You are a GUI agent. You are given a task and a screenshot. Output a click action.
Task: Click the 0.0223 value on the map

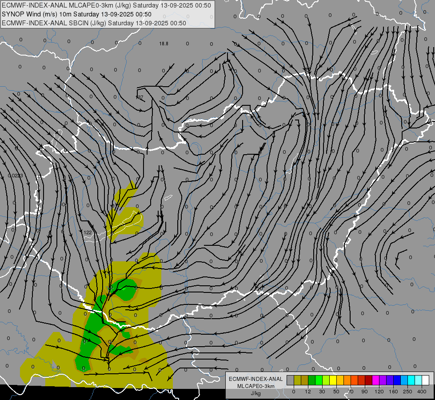[15, 176]
